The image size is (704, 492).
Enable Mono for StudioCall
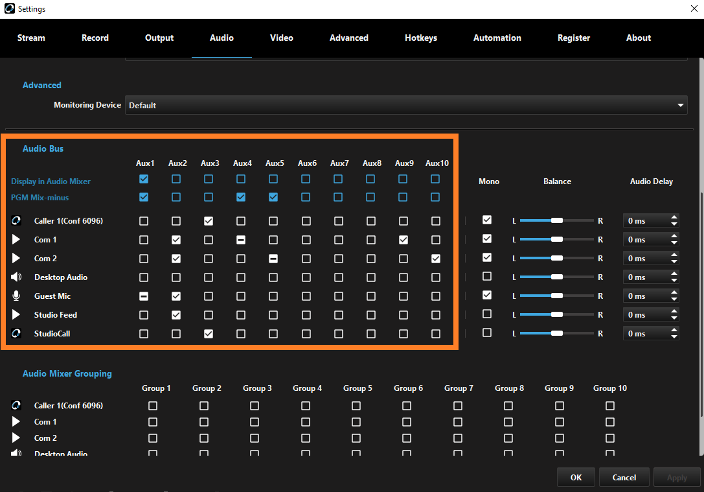coord(486,333)
